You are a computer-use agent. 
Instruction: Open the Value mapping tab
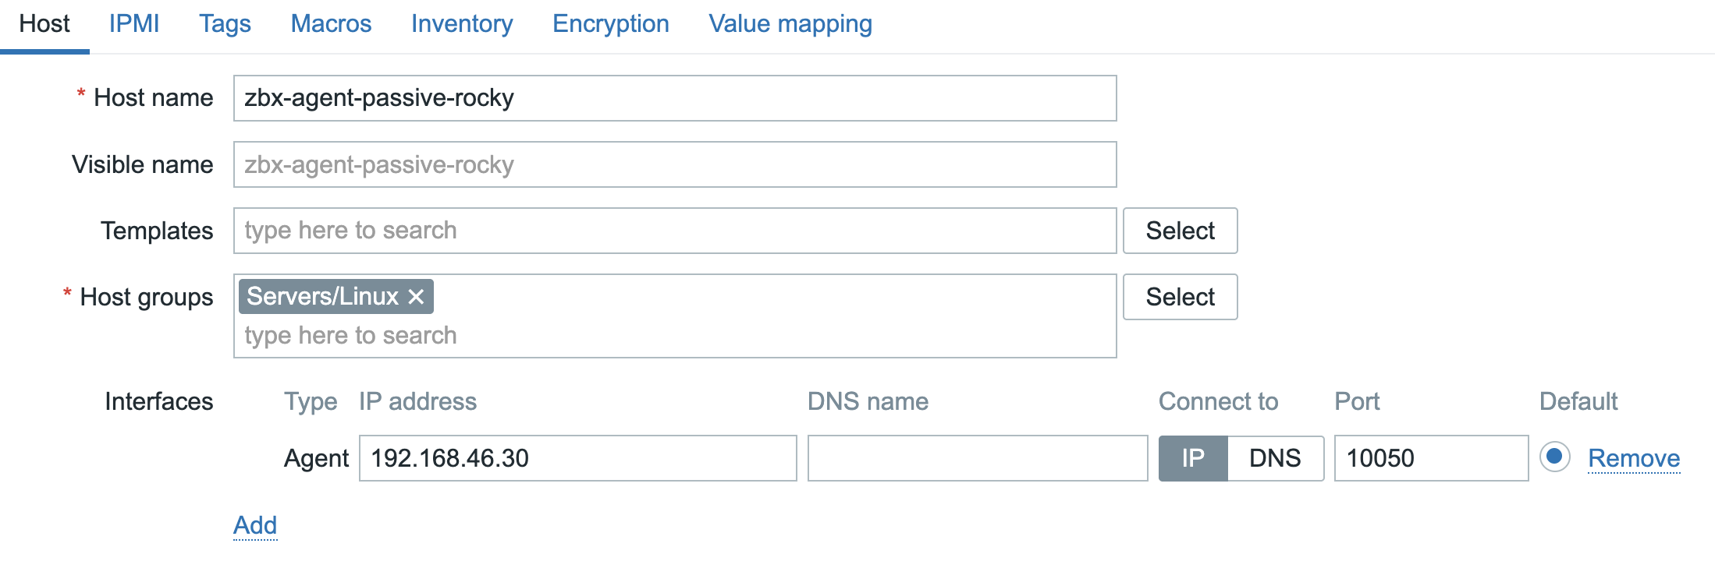[x=790, y=23]
